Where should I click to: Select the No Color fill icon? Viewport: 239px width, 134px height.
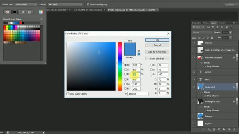[7, 12]
